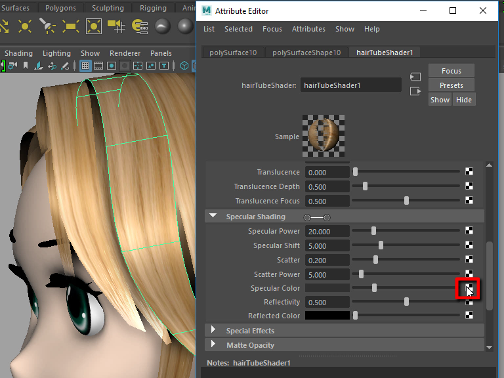Map texture to Specular Shift checker button

click(x=469, y=245)
